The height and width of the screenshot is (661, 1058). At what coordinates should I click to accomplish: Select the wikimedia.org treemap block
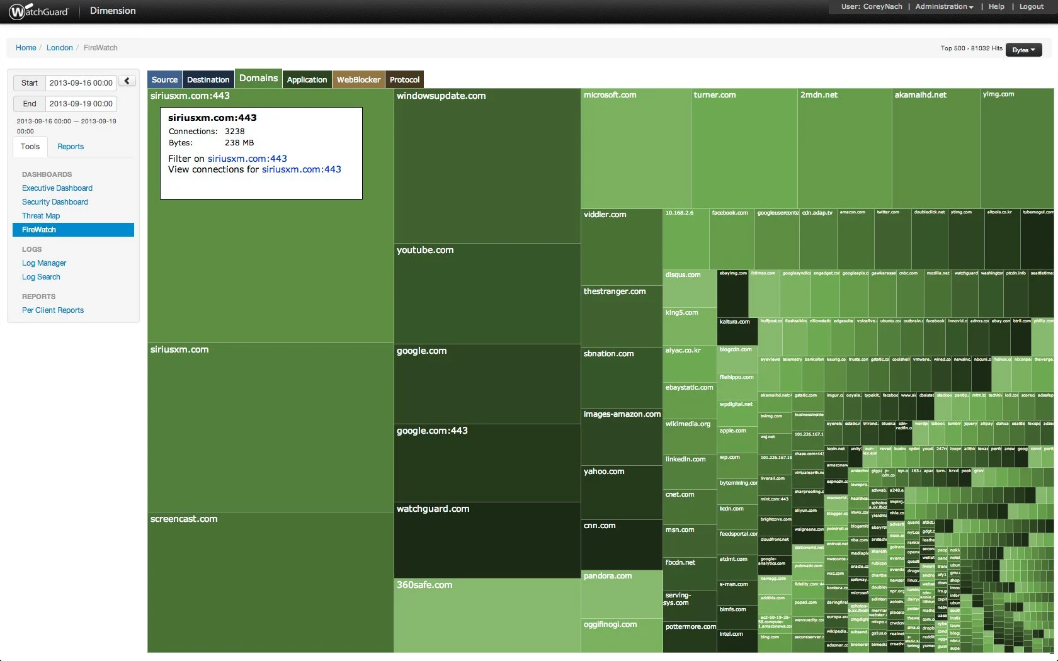pyautogui.click(x=690, y=436)
